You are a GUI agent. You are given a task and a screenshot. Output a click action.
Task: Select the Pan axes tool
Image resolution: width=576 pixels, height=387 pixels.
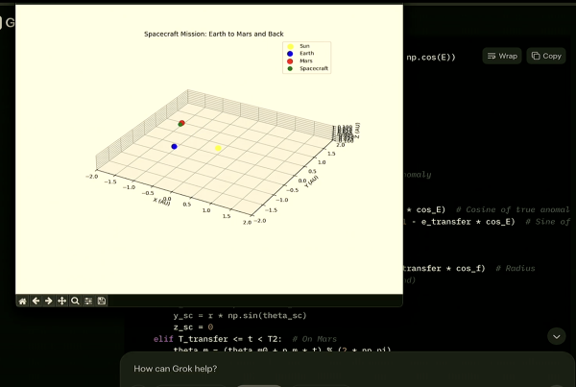click(x=61, y=301)
